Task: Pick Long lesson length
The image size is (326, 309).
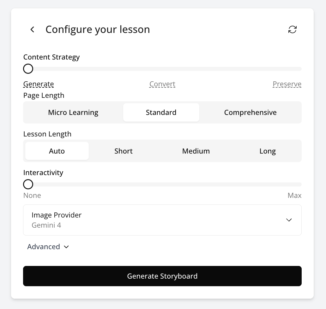Action: (268, 151)
